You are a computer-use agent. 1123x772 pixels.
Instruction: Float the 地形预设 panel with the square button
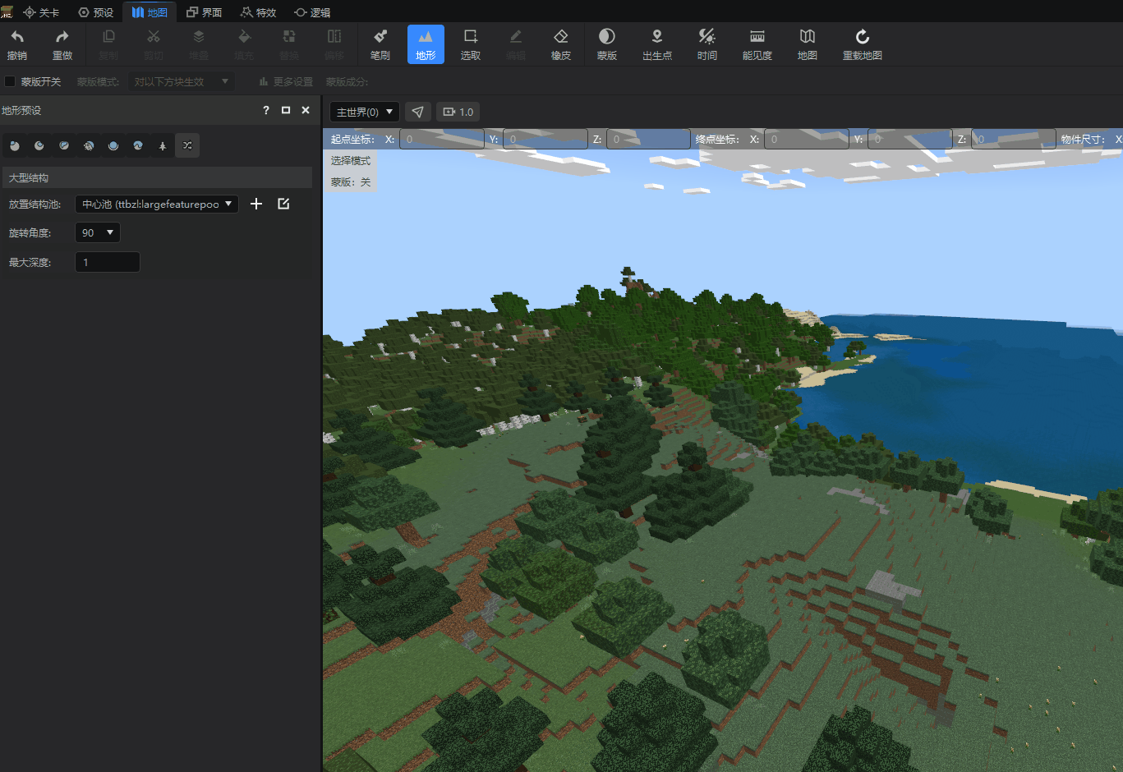coord(286,110)
